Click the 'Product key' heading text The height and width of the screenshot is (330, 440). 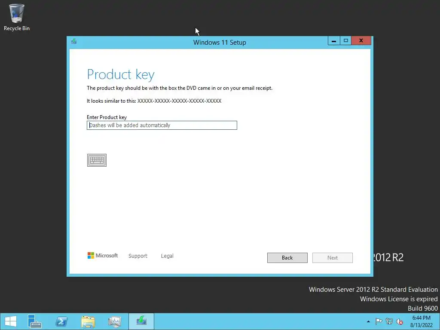coord(121,75)
